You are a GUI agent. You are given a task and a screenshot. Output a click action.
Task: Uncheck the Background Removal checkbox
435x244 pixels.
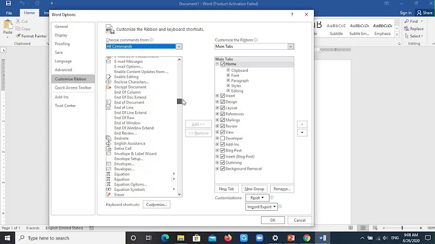[222, 169]
